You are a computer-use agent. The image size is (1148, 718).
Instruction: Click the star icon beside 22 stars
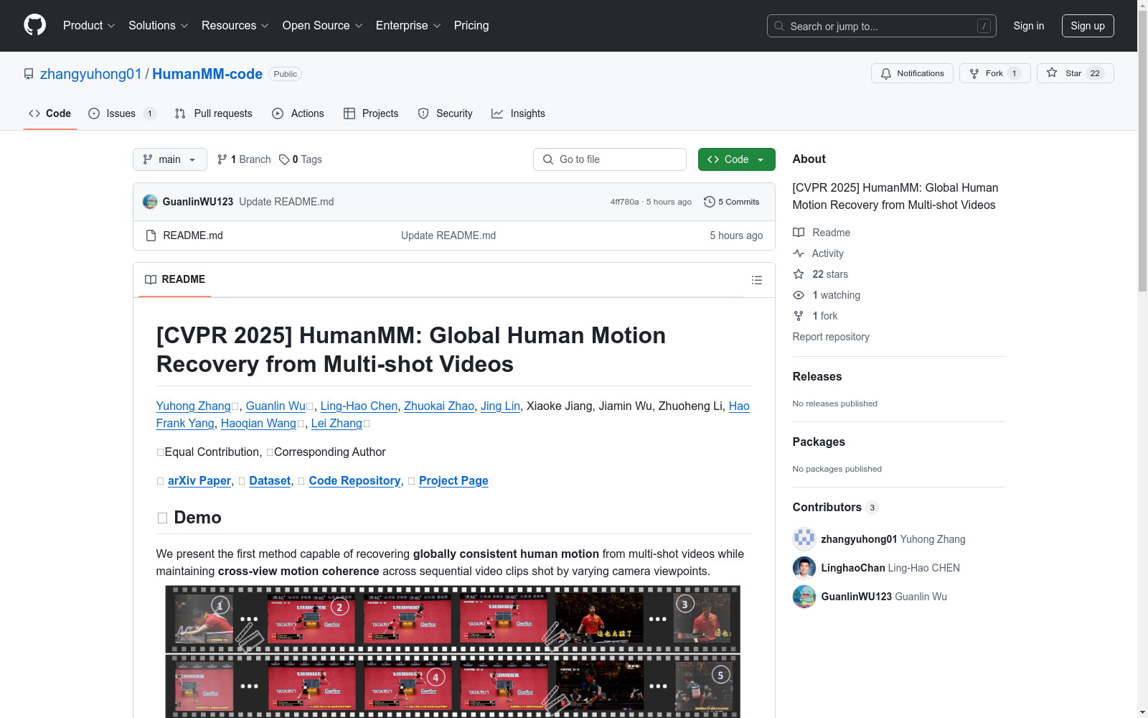pos(799,274)
